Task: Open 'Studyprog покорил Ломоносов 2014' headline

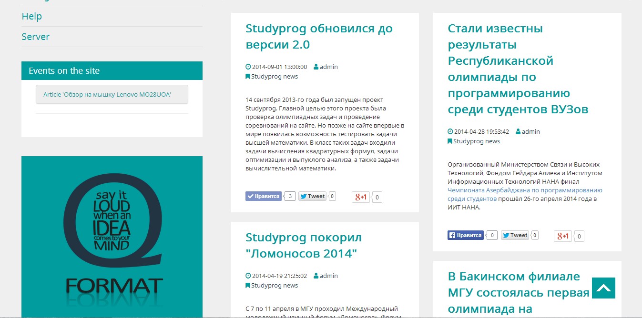Action: [304, 245]
